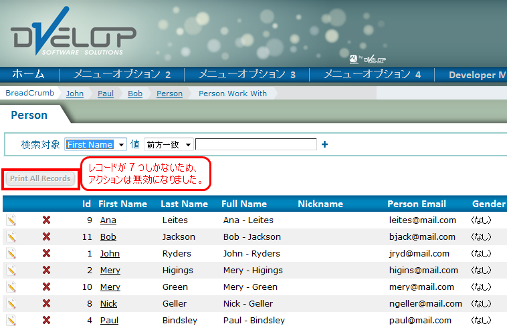
Task: Click the paul@mail.com email cell
Action: coord(420,321)
